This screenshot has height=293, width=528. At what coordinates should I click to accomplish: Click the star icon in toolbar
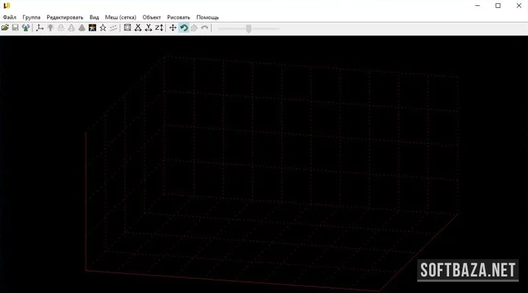pos(103,28)
